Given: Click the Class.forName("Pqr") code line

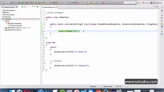Looking at the screenshot, I should [69, 31].
